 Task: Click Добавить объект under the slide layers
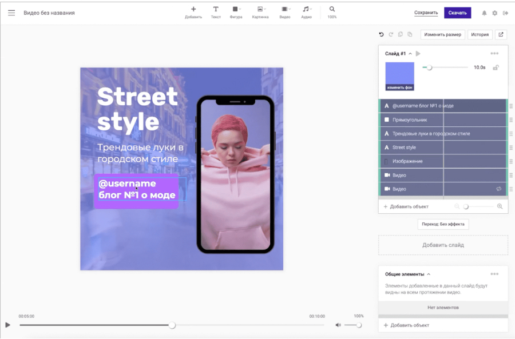click(406, 207)
